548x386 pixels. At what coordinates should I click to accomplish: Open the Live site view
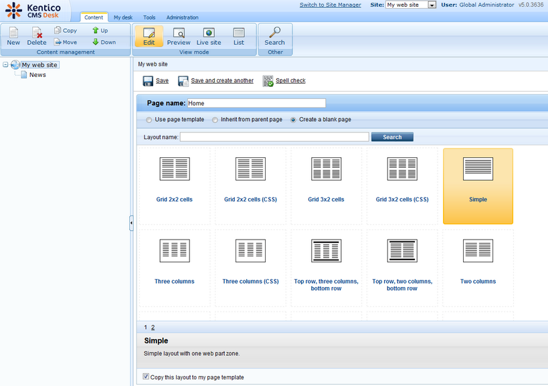[209, 35]
